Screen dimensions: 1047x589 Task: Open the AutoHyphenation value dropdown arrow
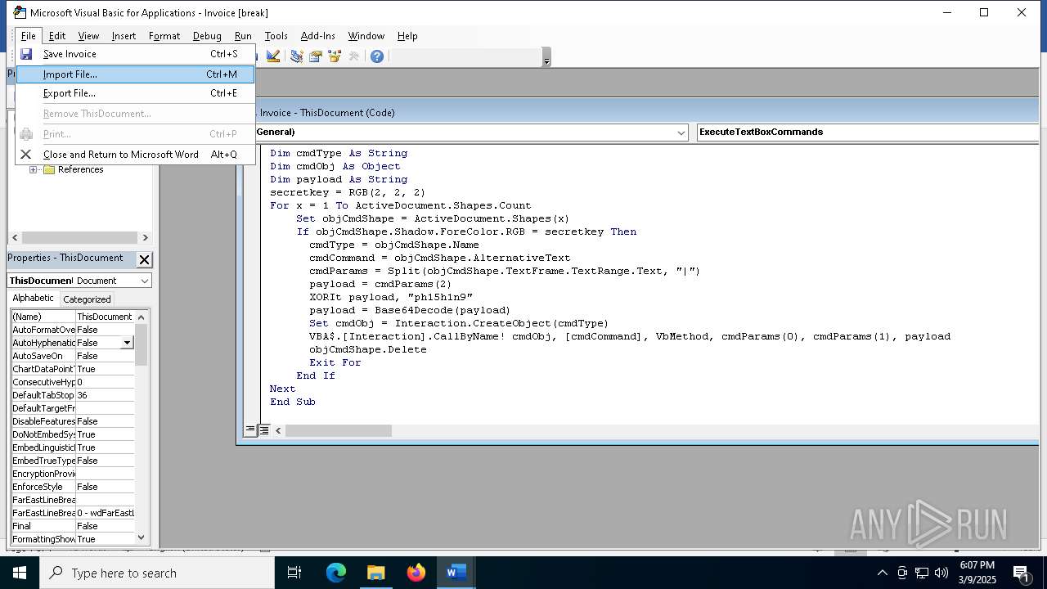(127, 343)
